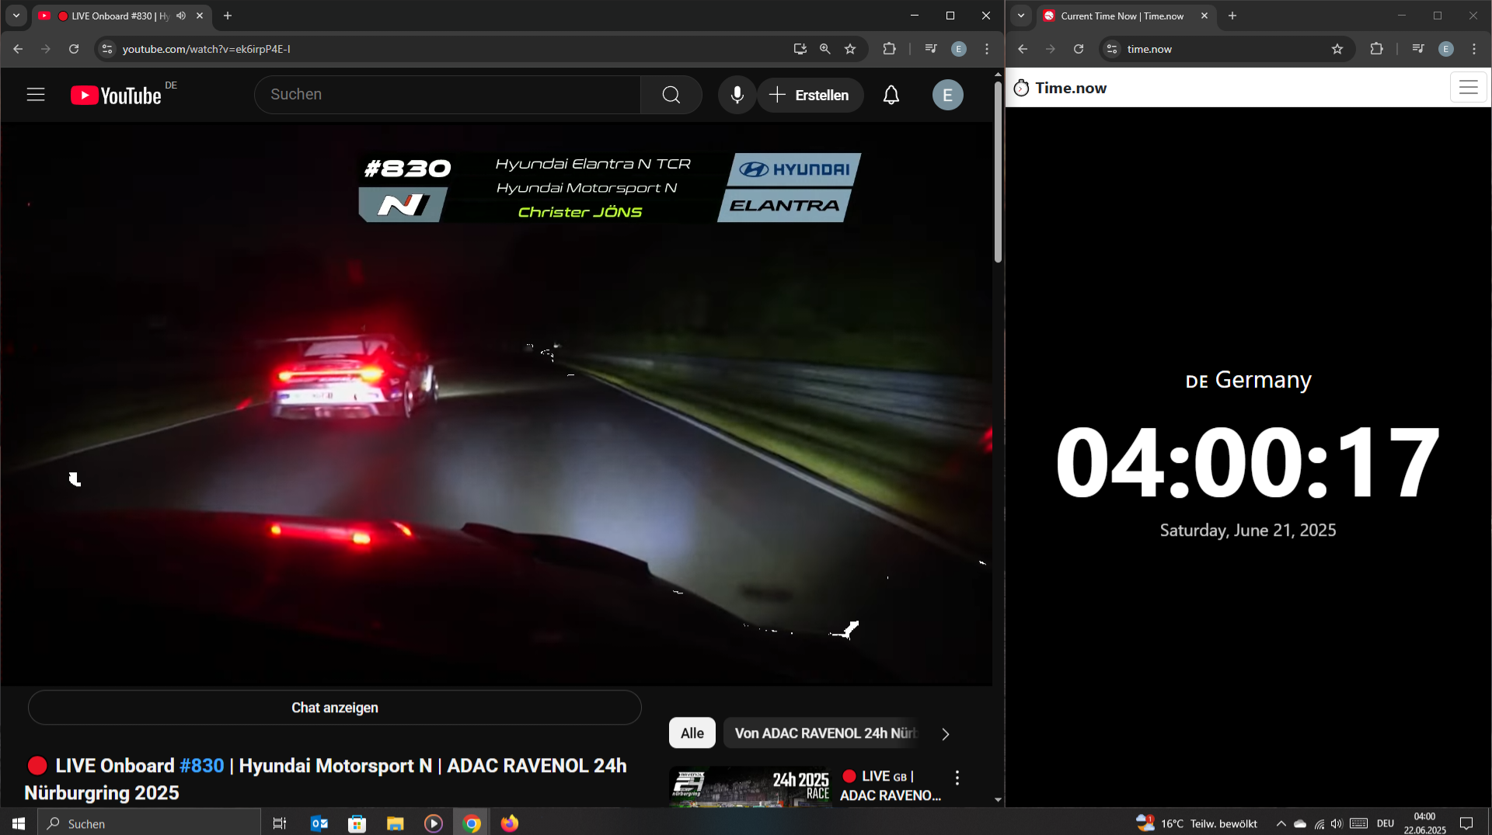The height and width of the screenshot is (835, 1492).
Task: Open Chrome menu in YouTube window
Action: click(987, 49)
